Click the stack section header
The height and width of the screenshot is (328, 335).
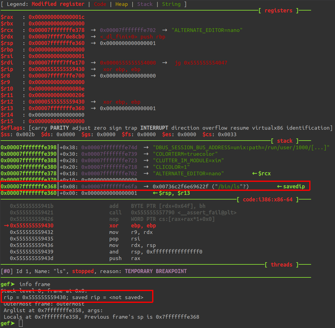[x=285, y=141]
